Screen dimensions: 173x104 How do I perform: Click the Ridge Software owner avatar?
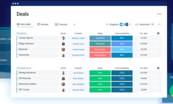point(63,44)
